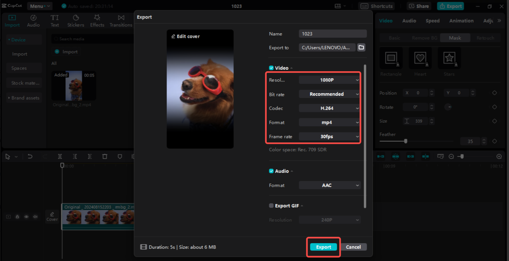Viewport: 509px width, 261px height.
Task: Click the timeline zoom slider handle
Action: tap(462, 157)
